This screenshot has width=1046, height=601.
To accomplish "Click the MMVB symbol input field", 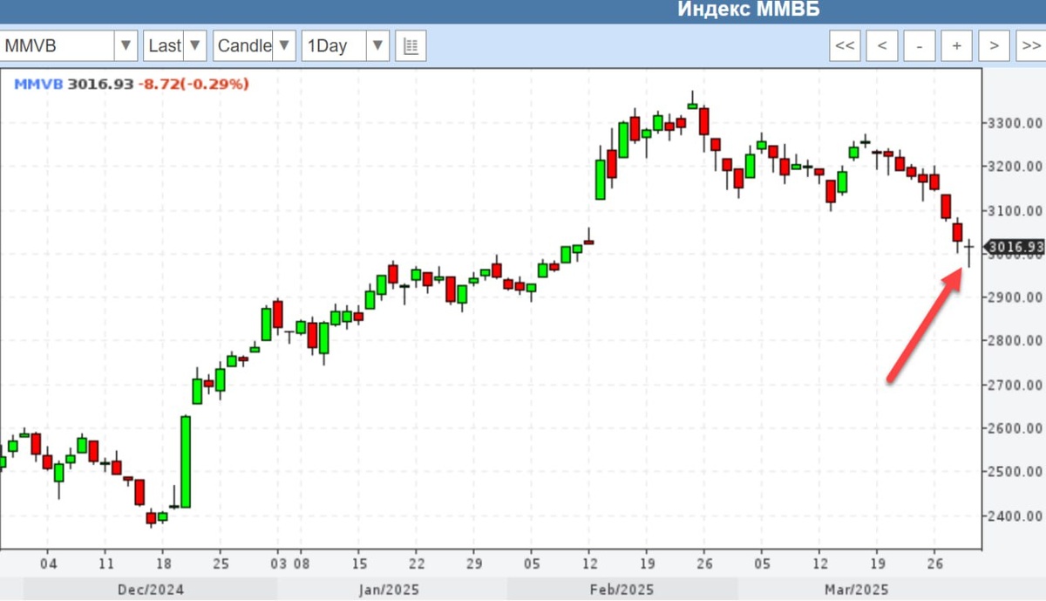I will pos(58,45).
